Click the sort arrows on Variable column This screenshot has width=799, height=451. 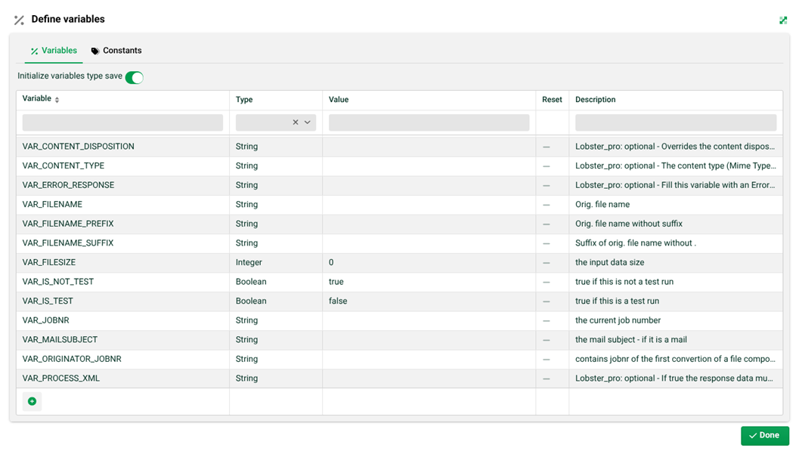pyautogui.click(x=57, y=100)
